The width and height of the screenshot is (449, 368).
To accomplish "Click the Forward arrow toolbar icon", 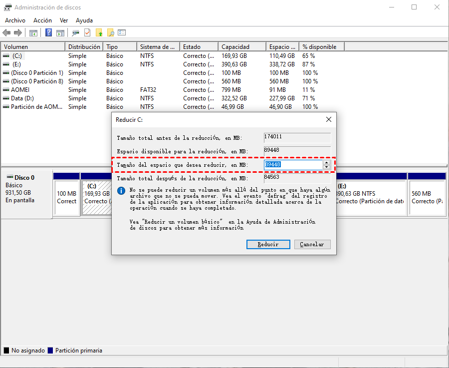I will [18, 33].
